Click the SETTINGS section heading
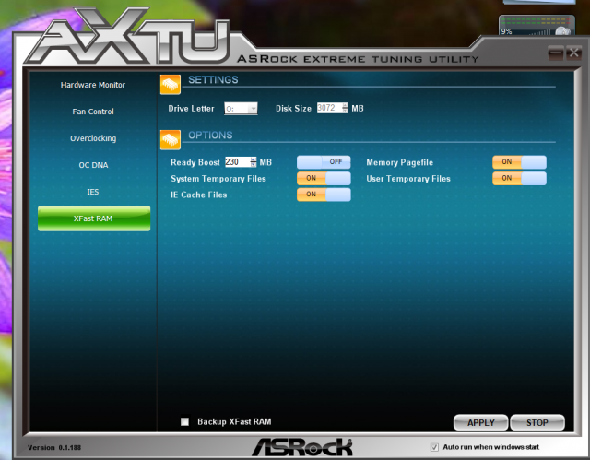590x460 pixels. click(213, 79)
